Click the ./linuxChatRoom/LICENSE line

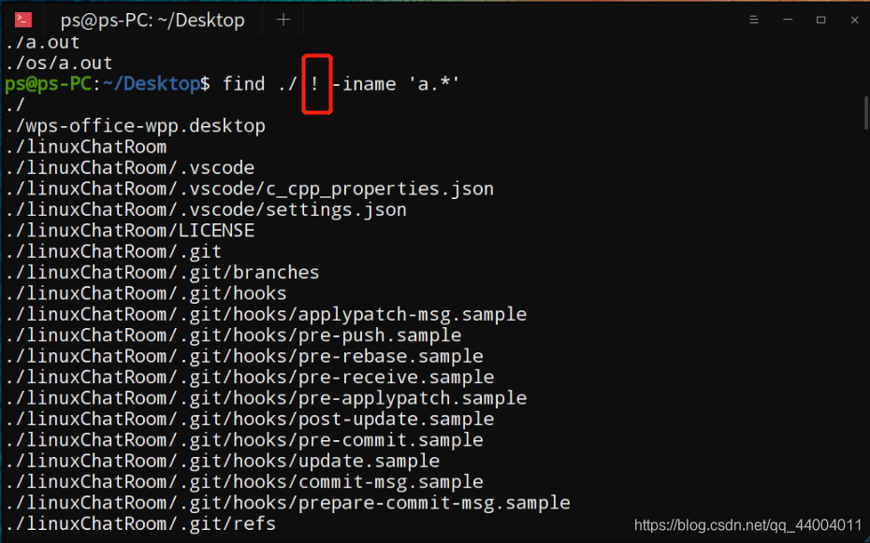(x=130, y=231)
